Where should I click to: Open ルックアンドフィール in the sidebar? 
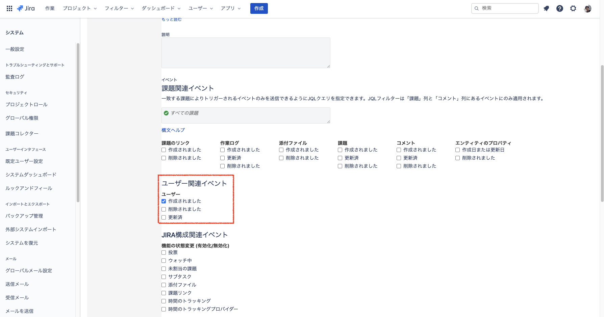(x=29, y=188)
